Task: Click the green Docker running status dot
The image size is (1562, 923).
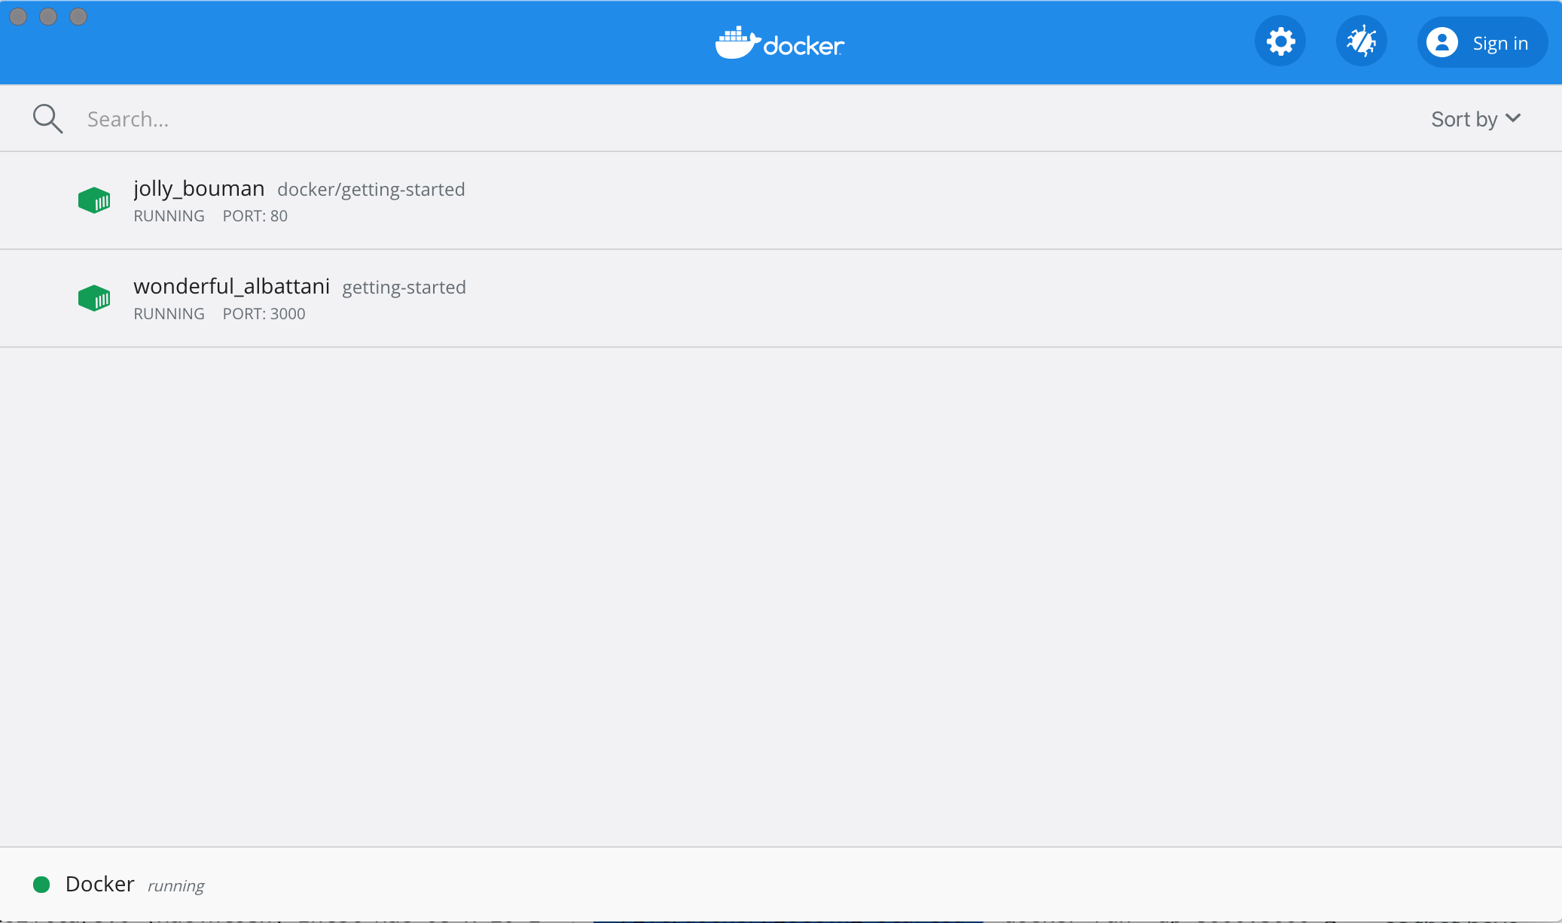Action: tap(41, 884)
